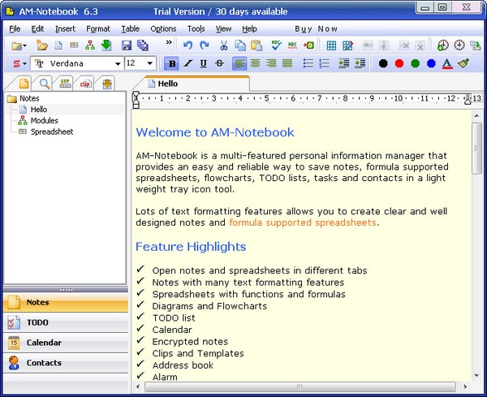Pick the green color swatch
The height and width of the screenshot is (397, 487).
point(416,63)
